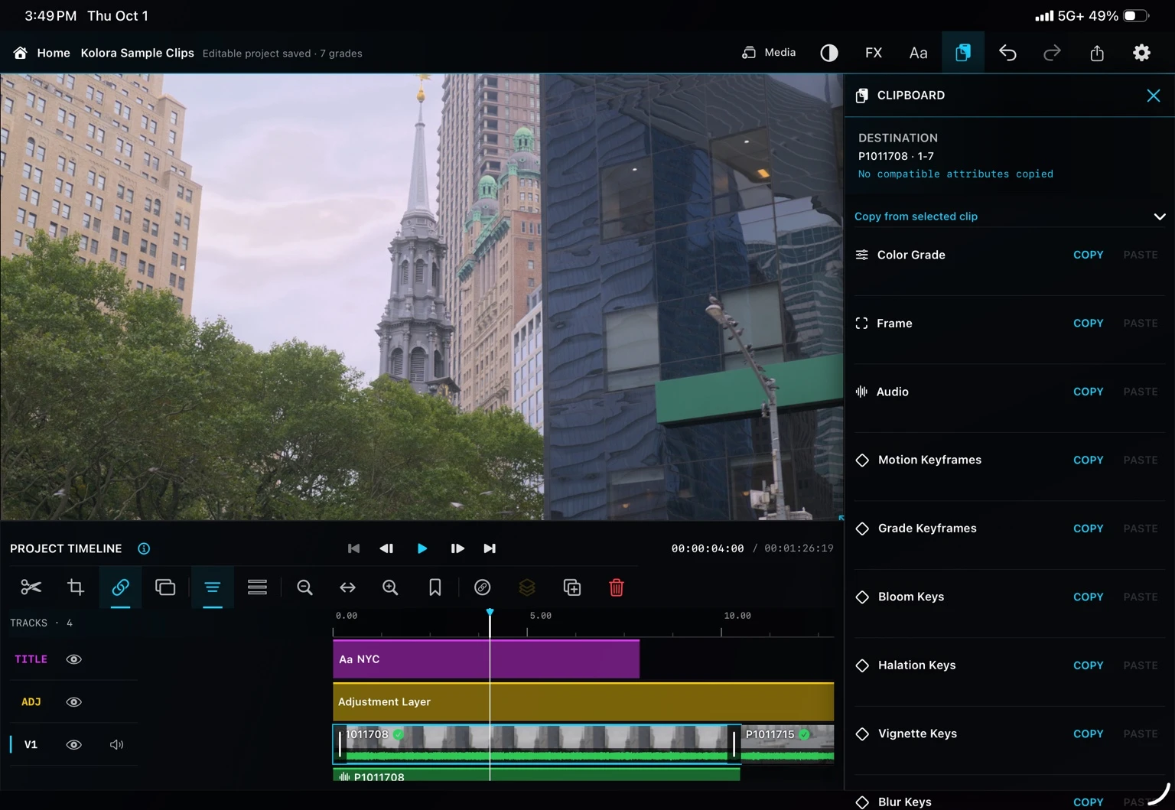
Task: Open the contrast color grade panel
Action: (829, 53)
